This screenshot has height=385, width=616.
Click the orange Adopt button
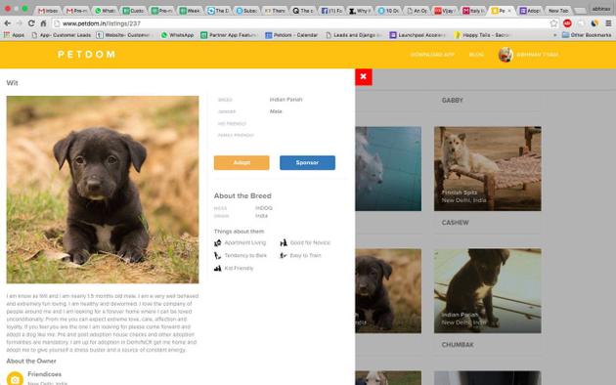(242, 162)
